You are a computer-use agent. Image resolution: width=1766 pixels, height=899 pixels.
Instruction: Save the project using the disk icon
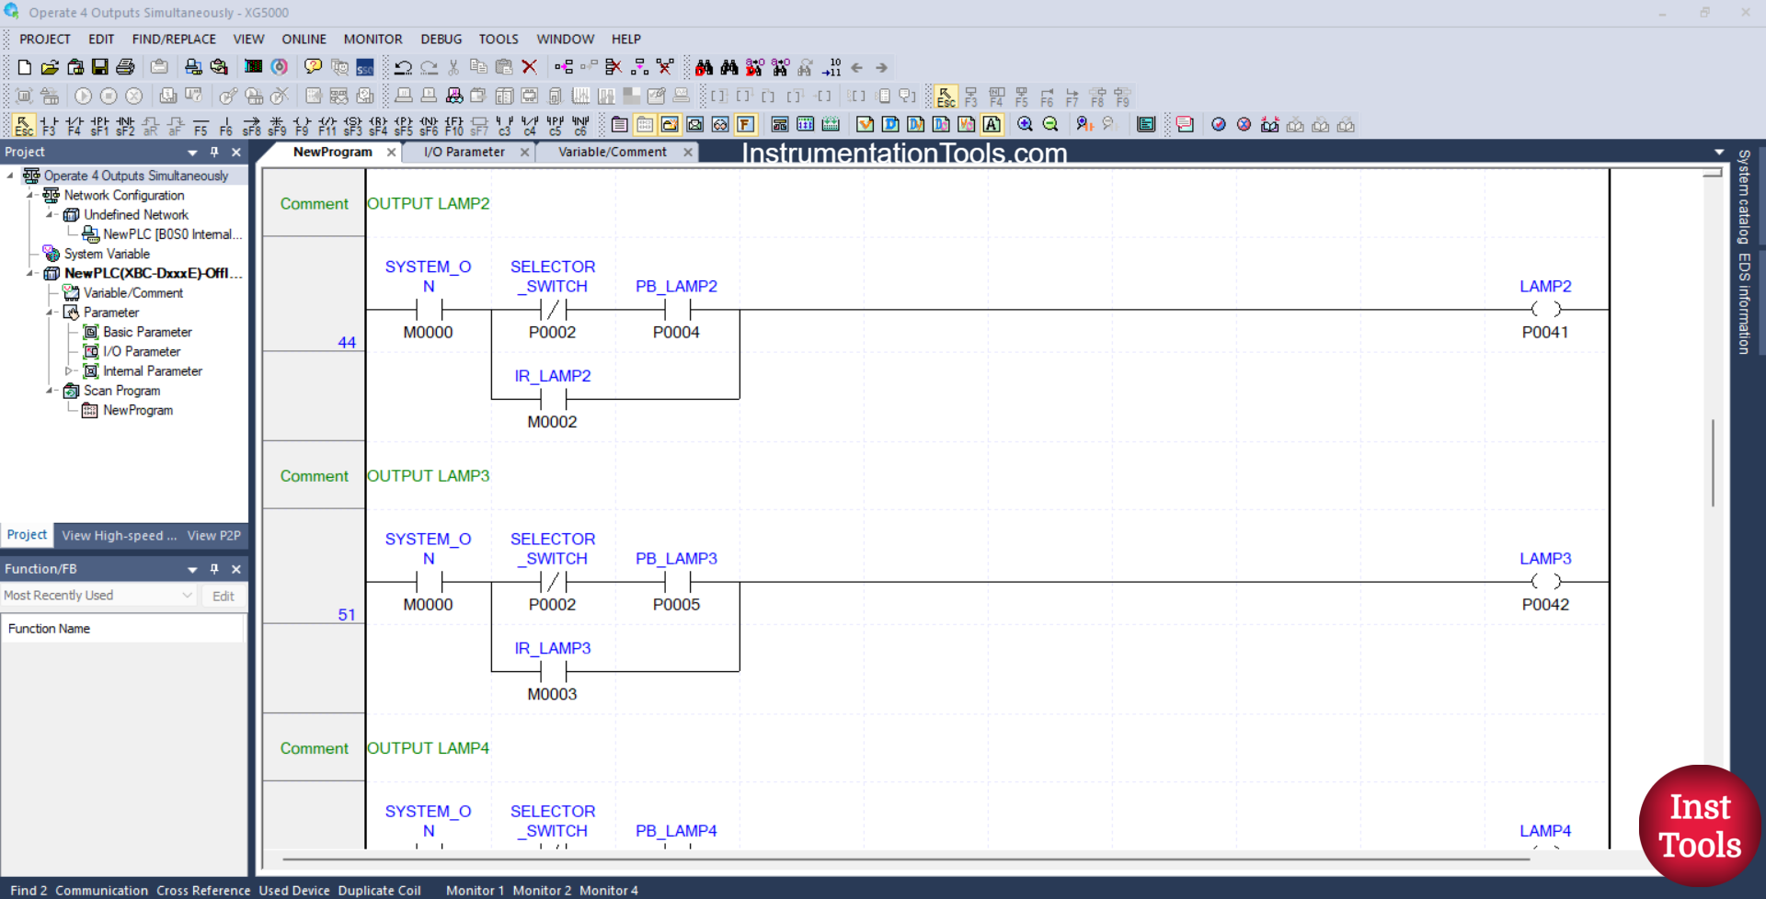99,67
